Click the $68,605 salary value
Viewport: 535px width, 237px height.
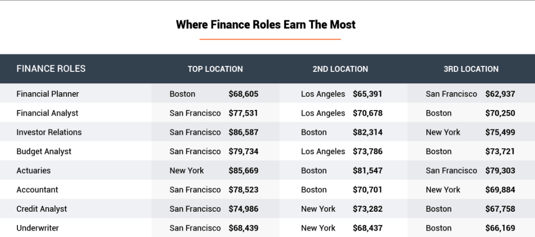click(x=243, y=94)
